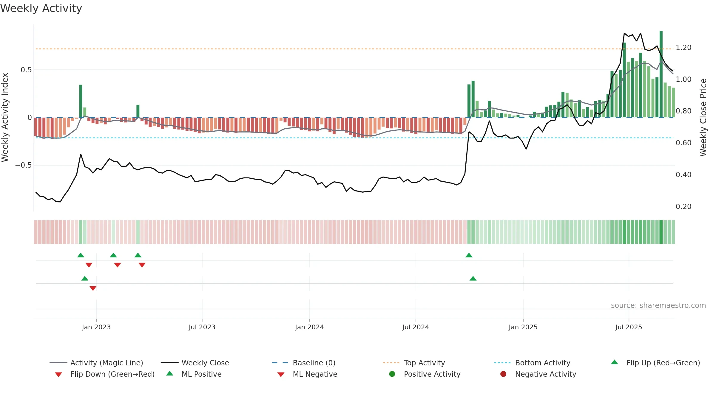Click the third green flip-up marker near March 2023
This screenshot has width=716, height=402.
pyautogui.click(x=138, y=255)
